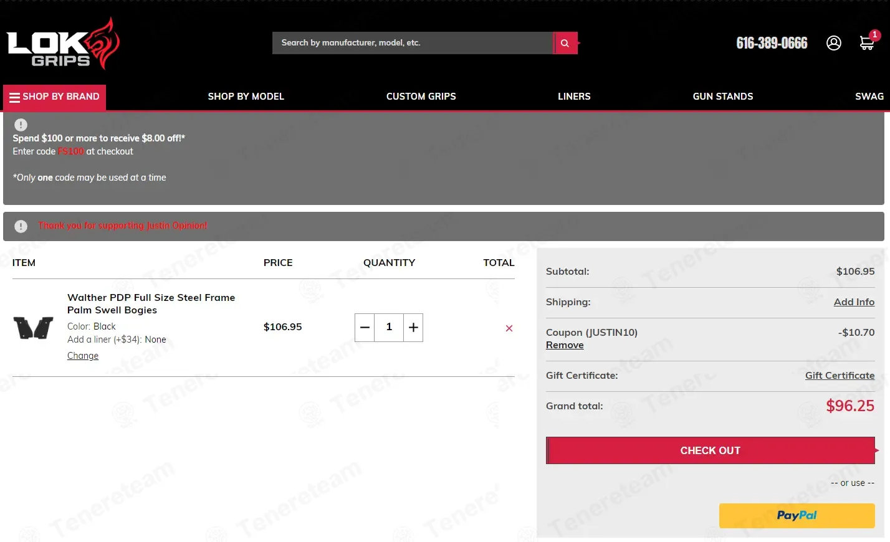Click the subtotal value $106.95
Screen dimensions: 890x542
[855, 272]
